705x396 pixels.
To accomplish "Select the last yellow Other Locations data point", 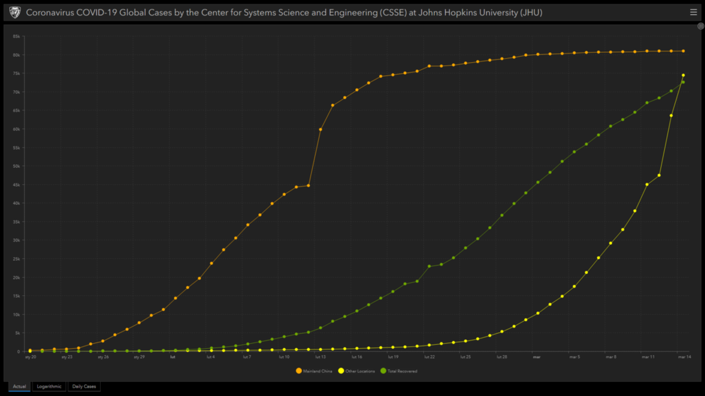I will click(684, 76).
